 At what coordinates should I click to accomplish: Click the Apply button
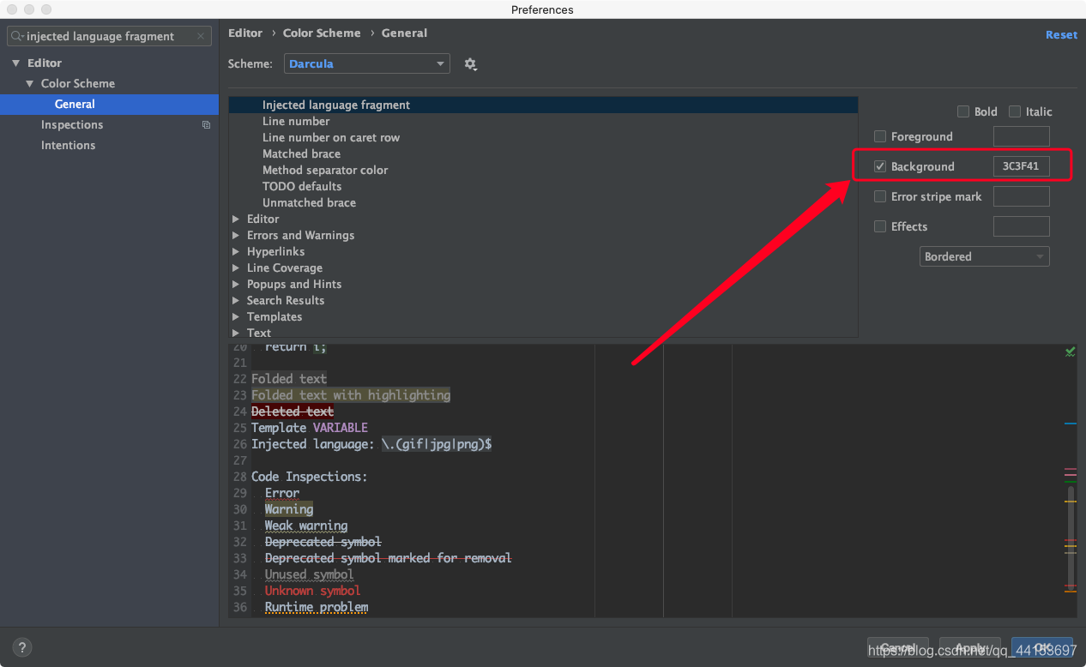(970, 647)
